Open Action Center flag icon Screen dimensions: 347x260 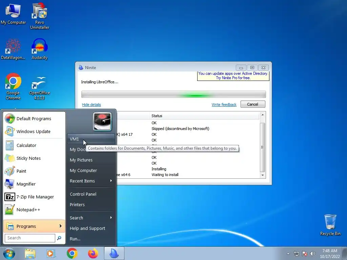[x=305, y=254]
